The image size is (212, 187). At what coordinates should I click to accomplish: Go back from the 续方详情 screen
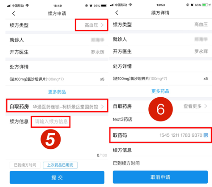pos(117,13)
